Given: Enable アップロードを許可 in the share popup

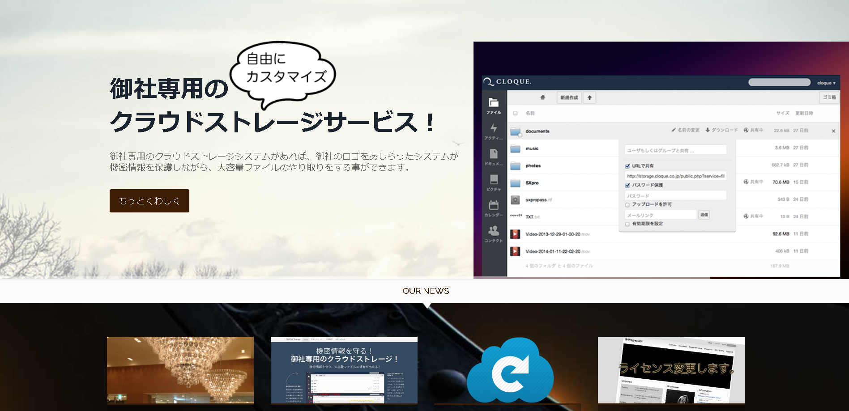Looking at the screenshot, I should [x=627, y=204].
